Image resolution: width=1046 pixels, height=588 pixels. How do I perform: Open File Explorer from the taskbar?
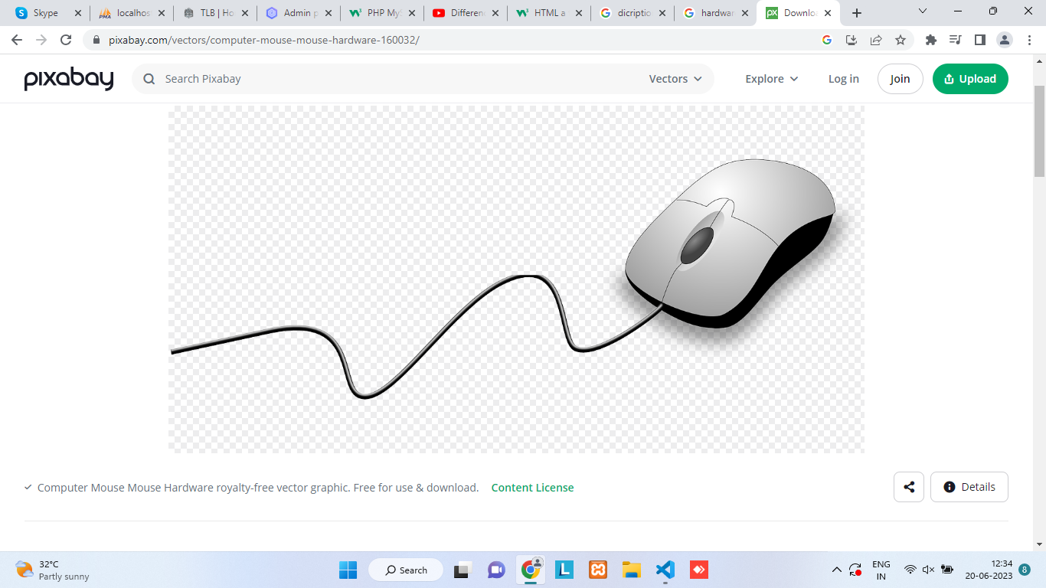631,570
